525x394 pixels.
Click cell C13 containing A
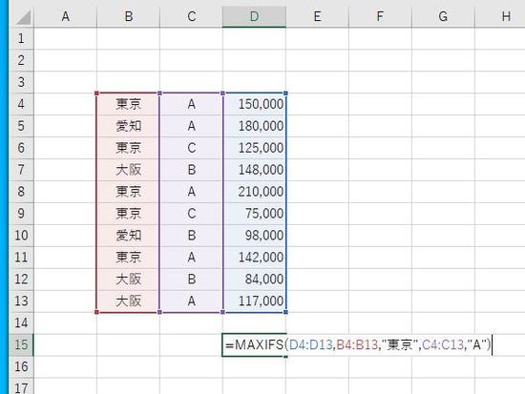pyautogui.click(x=192, y=301)
